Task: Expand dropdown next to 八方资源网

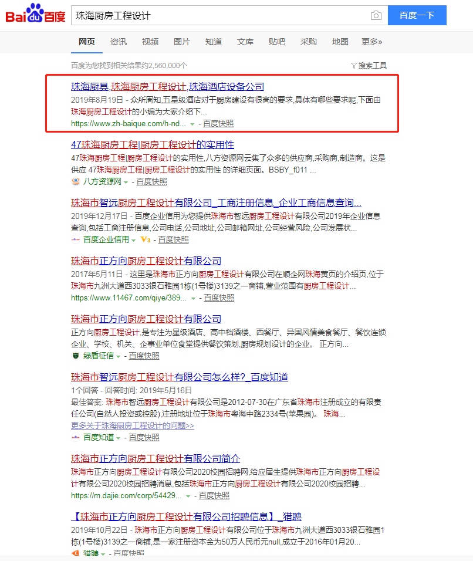Action: click(126, 182)
